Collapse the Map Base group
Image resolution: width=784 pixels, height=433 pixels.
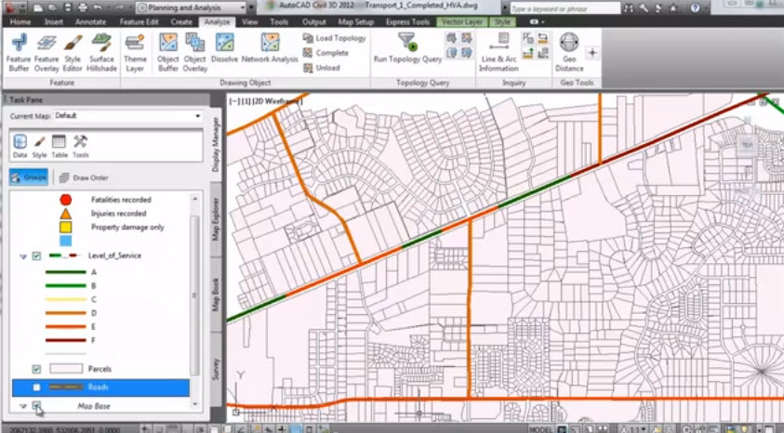click(x=23, y=407)
